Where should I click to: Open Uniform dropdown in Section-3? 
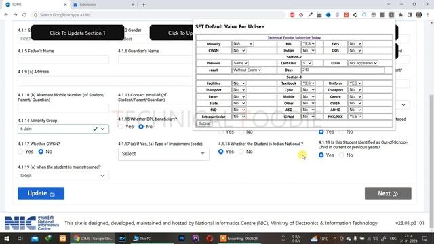click(x=355, y=83)
